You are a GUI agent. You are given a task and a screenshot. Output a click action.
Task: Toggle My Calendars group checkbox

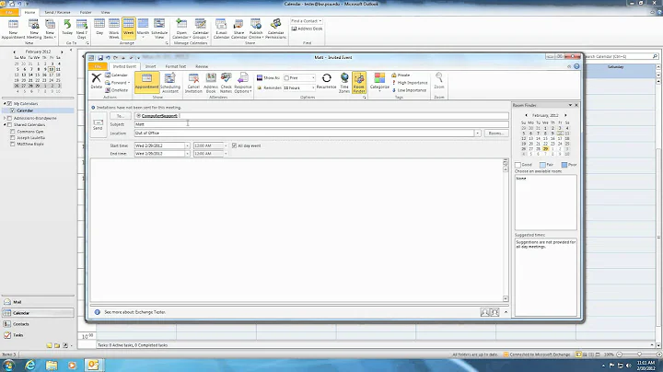10,103
